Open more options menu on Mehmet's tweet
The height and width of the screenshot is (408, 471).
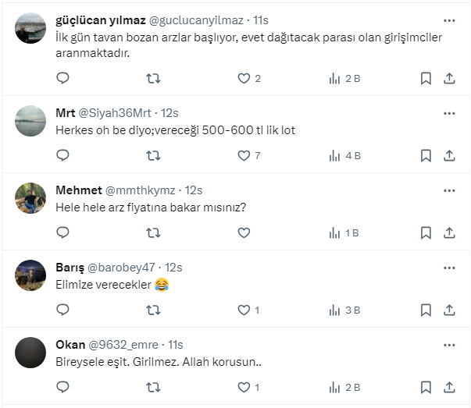[449, 190]
